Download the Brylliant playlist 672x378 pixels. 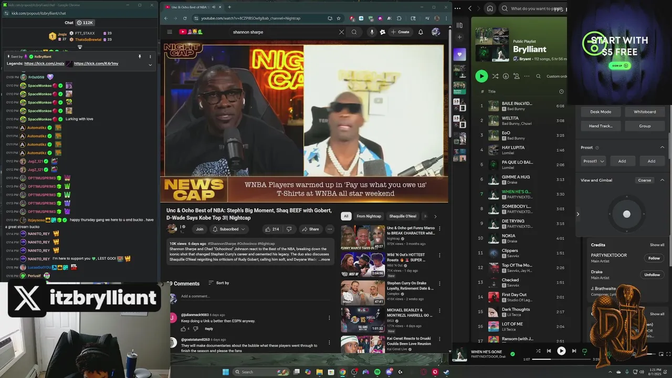click(x=506, y=76)
